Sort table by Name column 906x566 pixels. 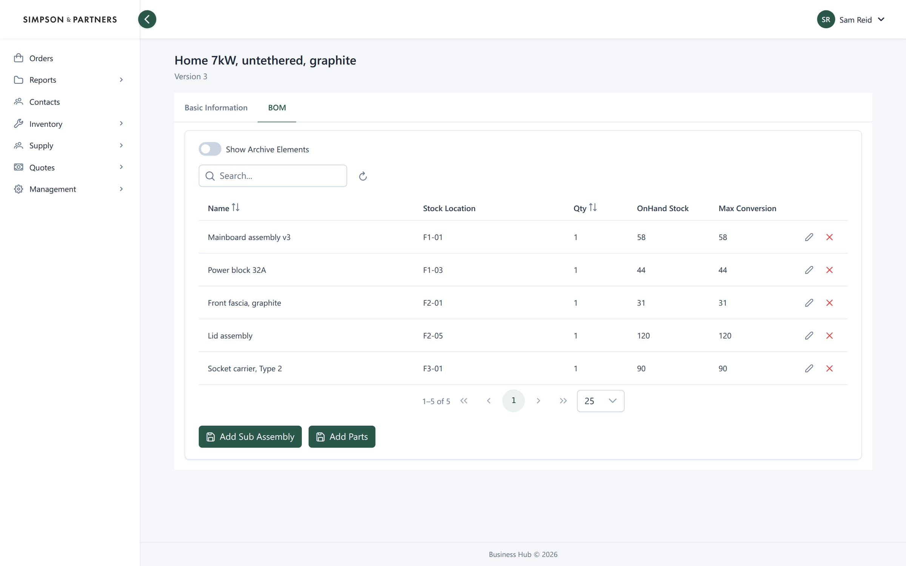point(235,208)
